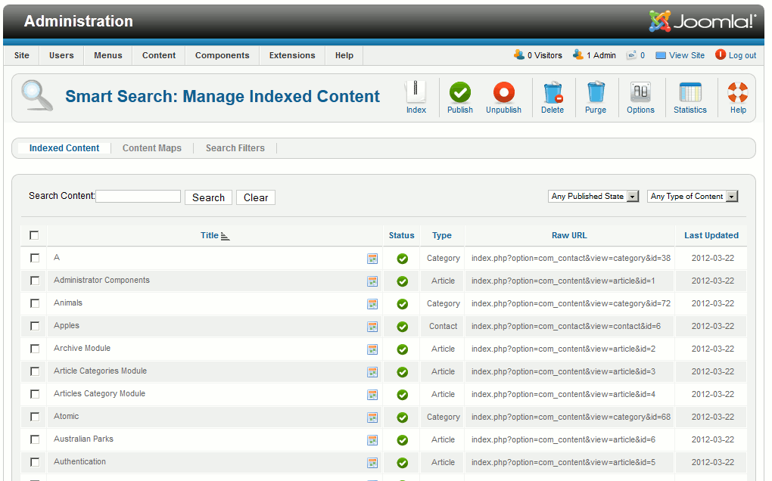Image resolution: width=772 pixels, height=481 pixels.
Task: Switch to the Search Filters tab
Action: click(x=235, y=148)
